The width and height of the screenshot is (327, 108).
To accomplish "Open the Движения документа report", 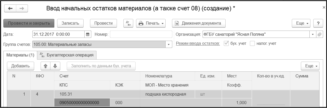I will tap(198, 23).
